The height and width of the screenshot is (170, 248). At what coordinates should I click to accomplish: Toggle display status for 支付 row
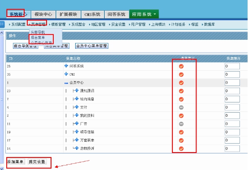coord(181,107)
